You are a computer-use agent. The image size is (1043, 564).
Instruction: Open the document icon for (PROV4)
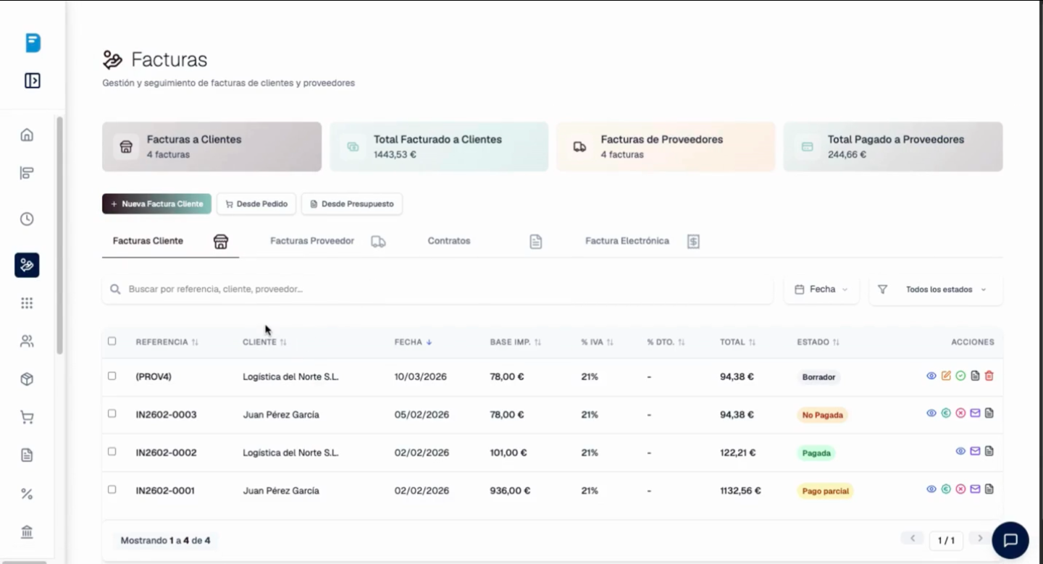tap(975, 376)
